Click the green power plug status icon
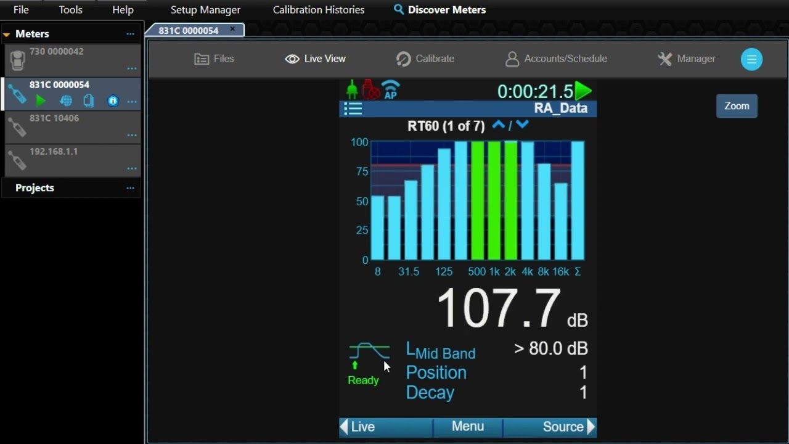 tap(352, 90)
